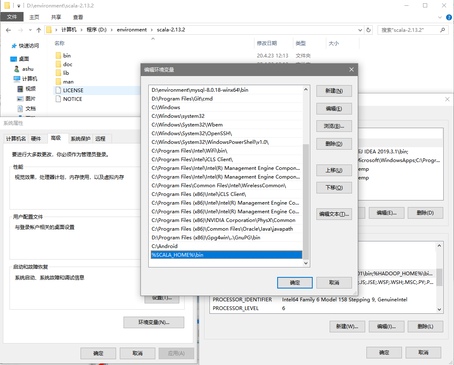Click the refresh icon beside address bar
The width and height of the screenshot is (454, 365).
(x=369, y=30)
